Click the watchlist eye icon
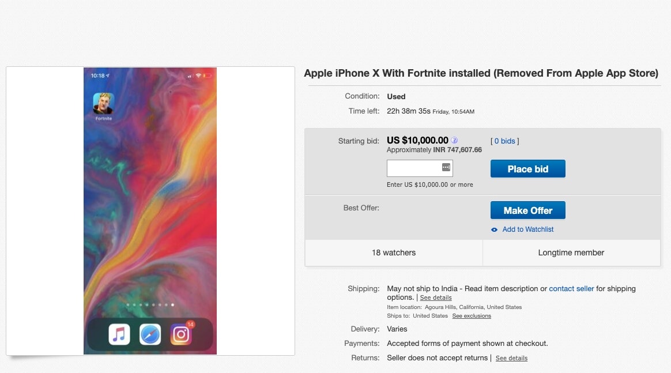671x373 pixels. (494, 229)
